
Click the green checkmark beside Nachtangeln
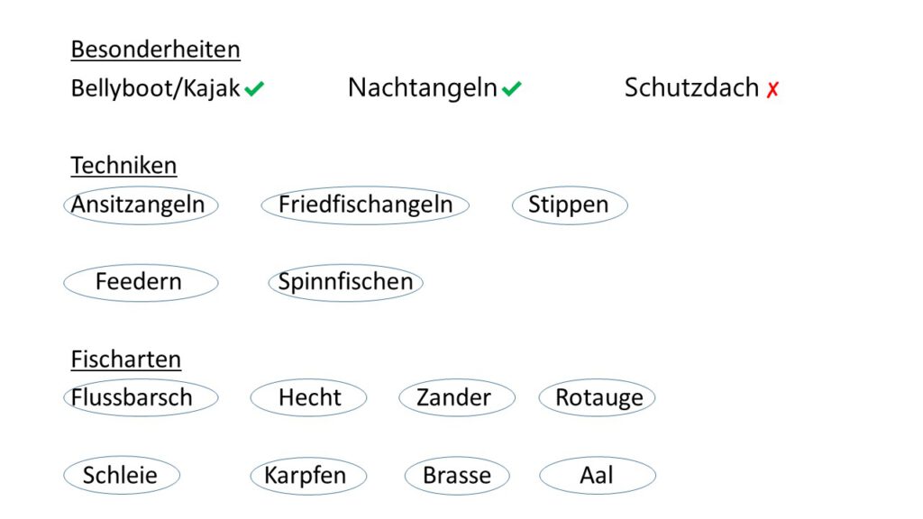point(512,88)
